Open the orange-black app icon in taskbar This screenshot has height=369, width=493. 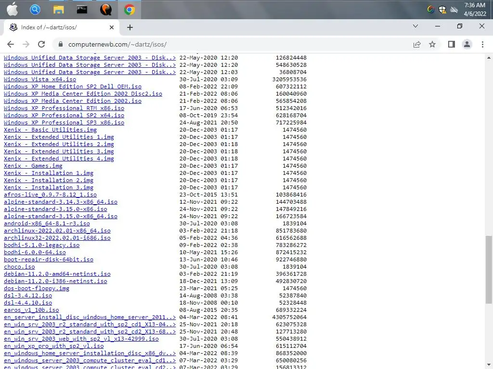point(105,10)
